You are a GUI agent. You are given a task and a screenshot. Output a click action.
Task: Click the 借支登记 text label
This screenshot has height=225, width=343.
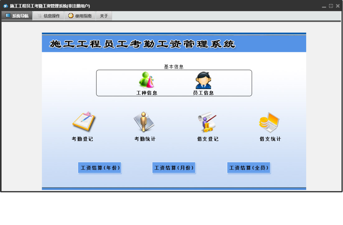point(208,139)
